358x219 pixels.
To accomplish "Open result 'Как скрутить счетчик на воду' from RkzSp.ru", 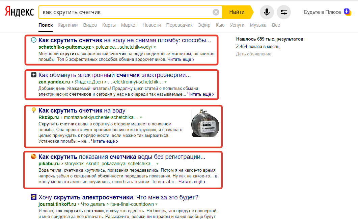I will [x=82, y=111].
